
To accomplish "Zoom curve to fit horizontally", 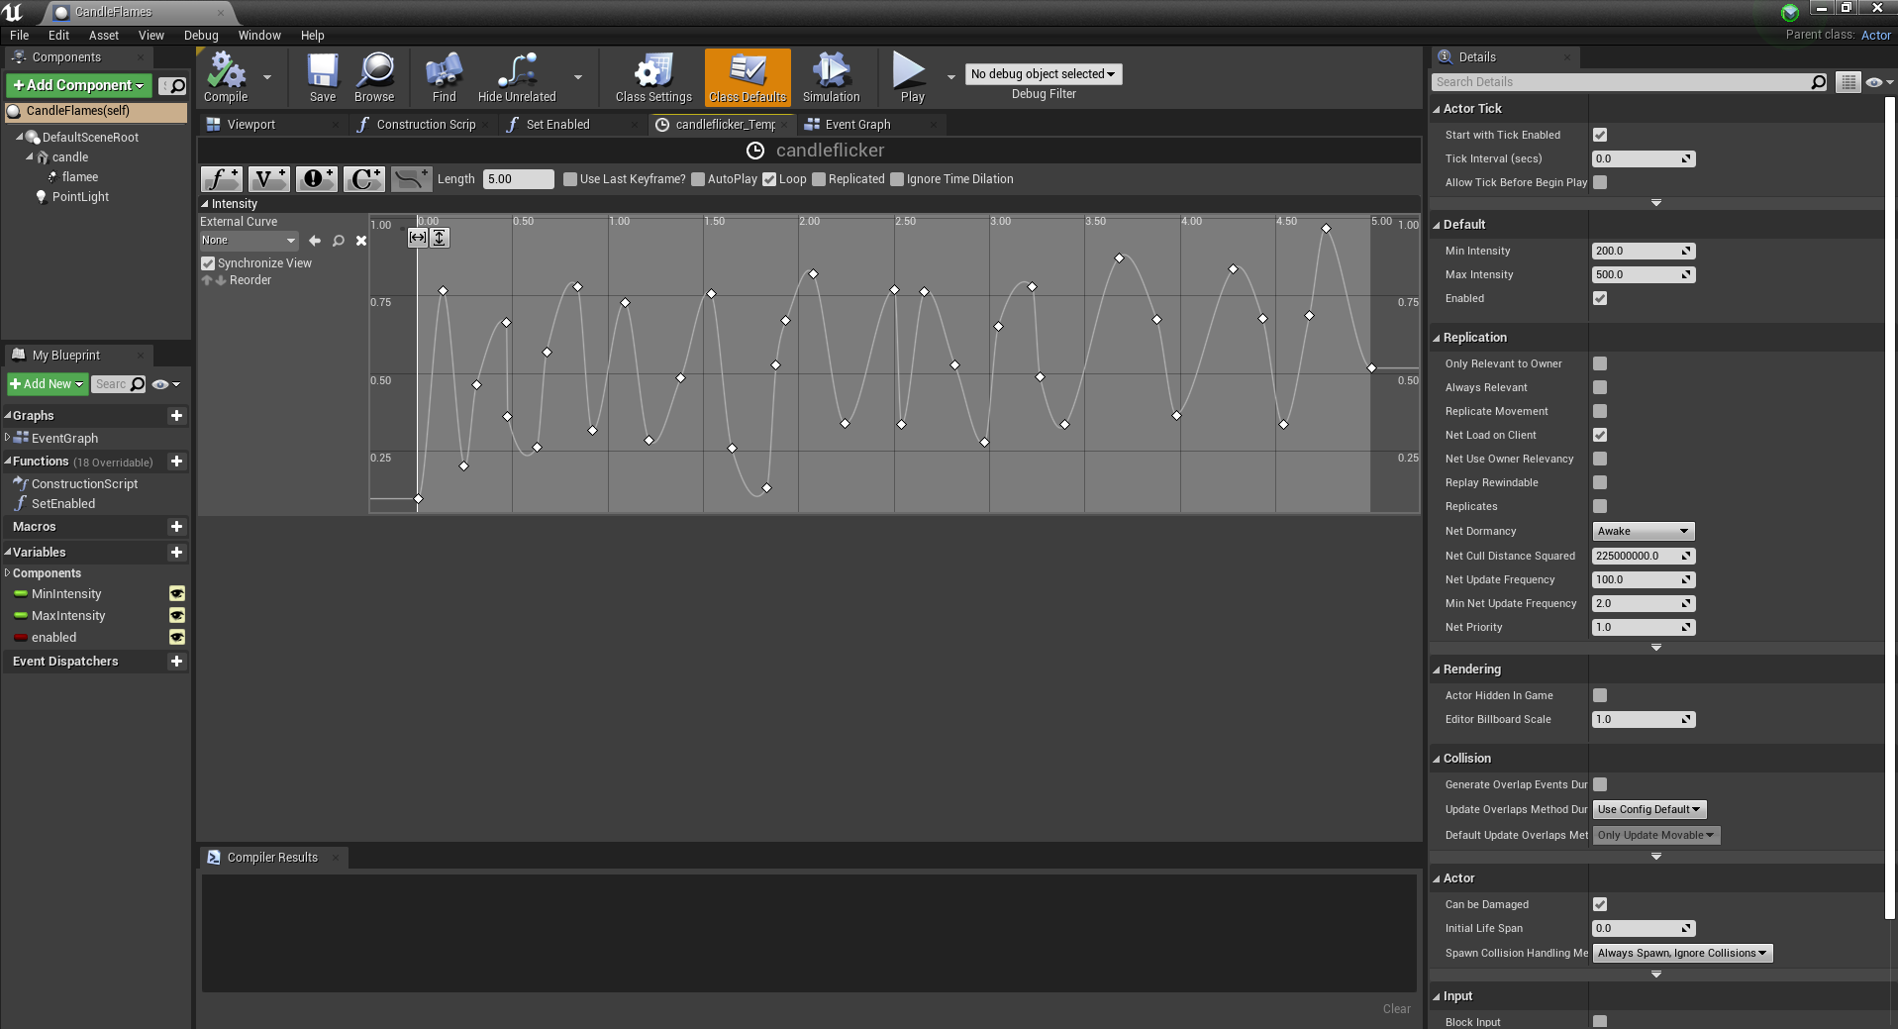I will (x=418, y=238).
